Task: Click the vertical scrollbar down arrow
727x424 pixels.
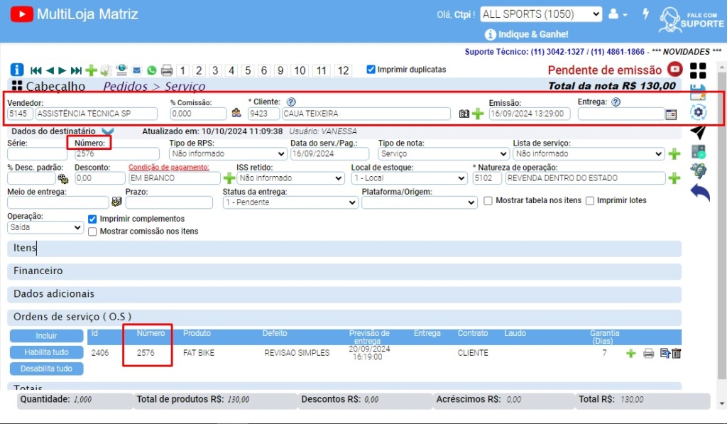Action: [721, 403]
